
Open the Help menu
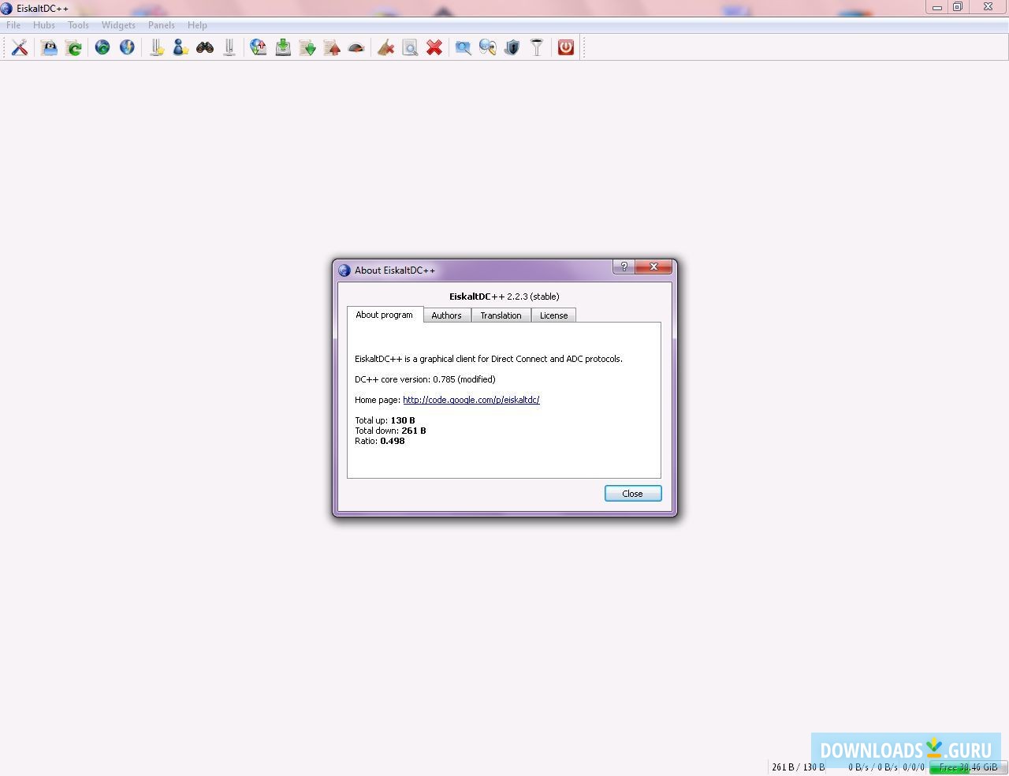(x=197, y=25)
